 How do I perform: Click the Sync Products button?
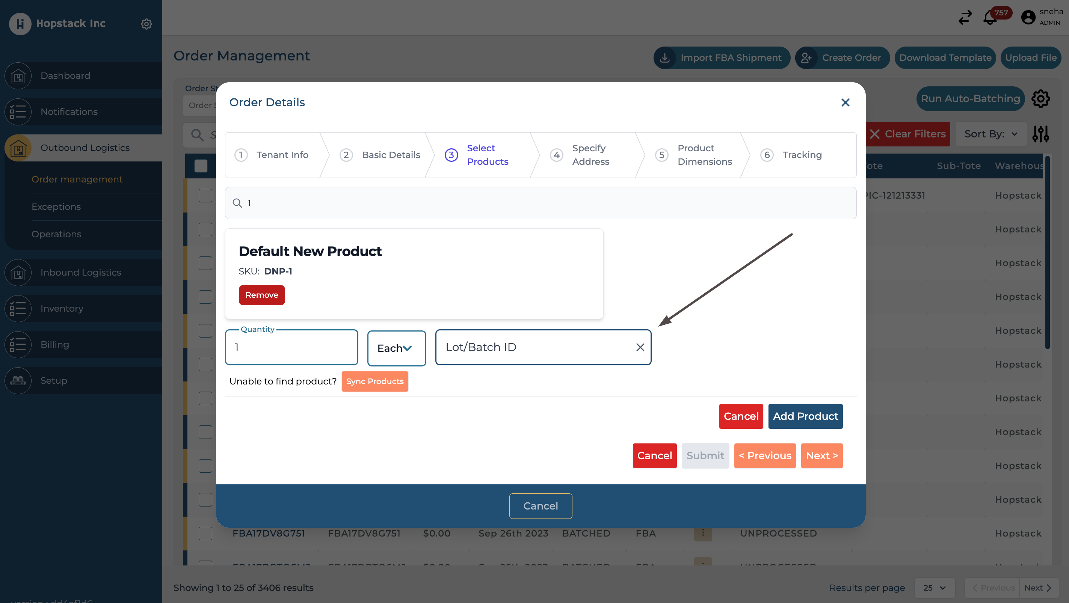point(374,381)
